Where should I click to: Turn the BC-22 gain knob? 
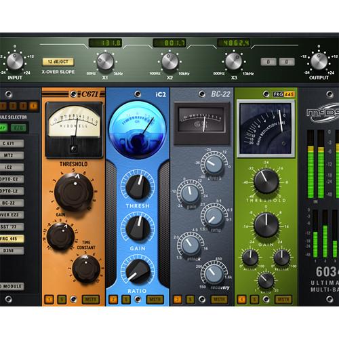[x=191, y=193]
